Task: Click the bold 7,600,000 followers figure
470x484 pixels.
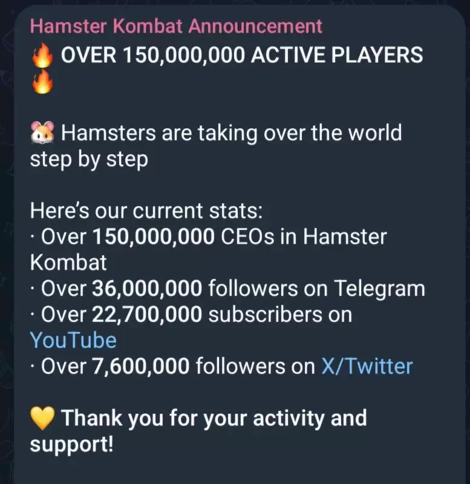Action: coord(141,366)
